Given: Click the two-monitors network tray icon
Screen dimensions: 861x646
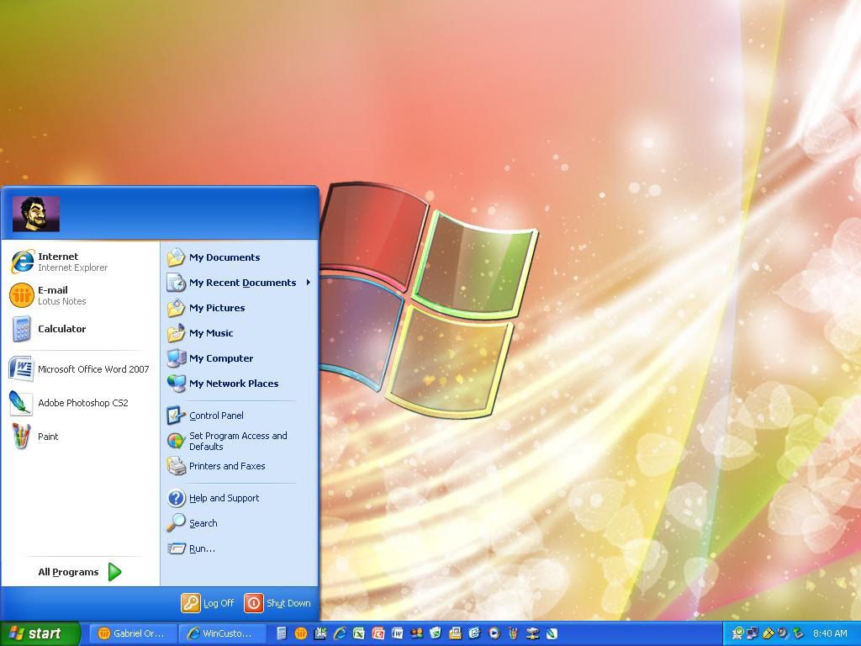Looking at the screenshot, I should tap(753, 633).
